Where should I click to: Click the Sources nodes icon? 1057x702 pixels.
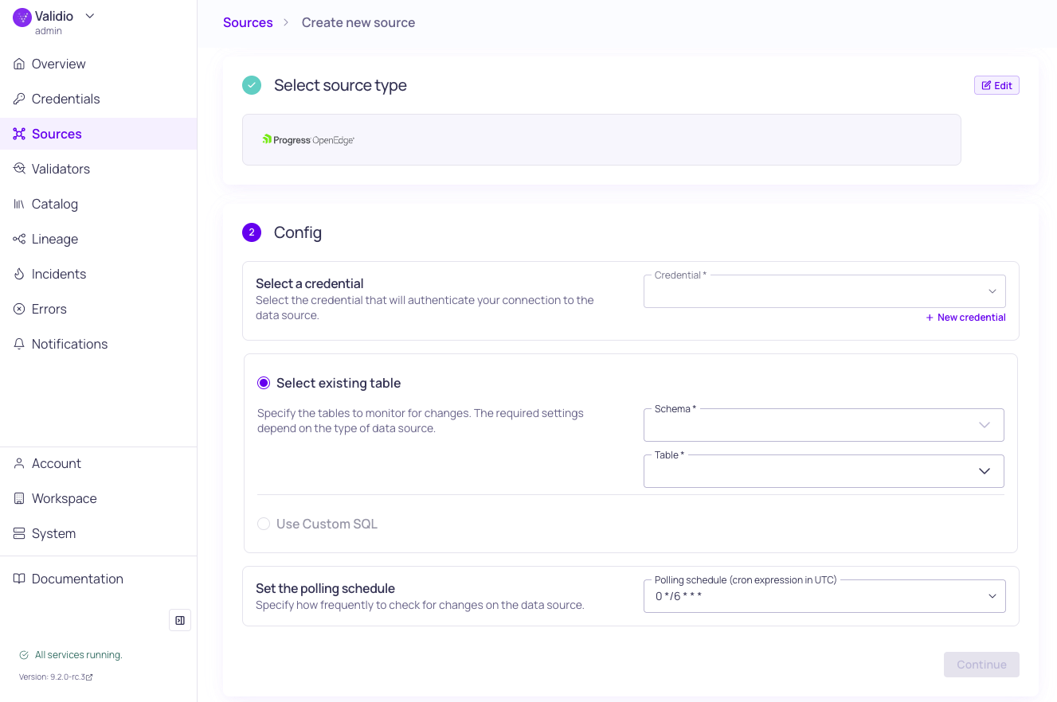point(19,134)
